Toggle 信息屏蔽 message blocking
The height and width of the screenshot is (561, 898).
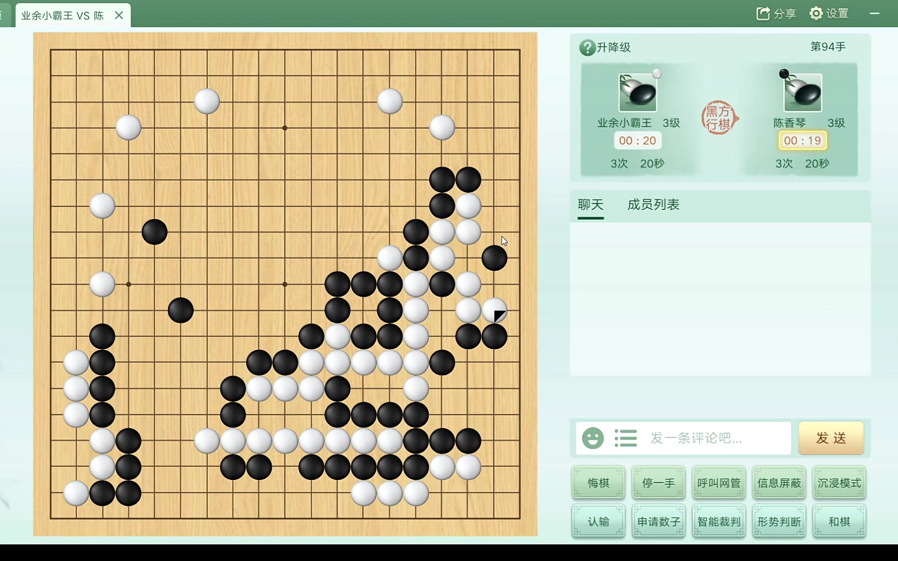[779, 483]
